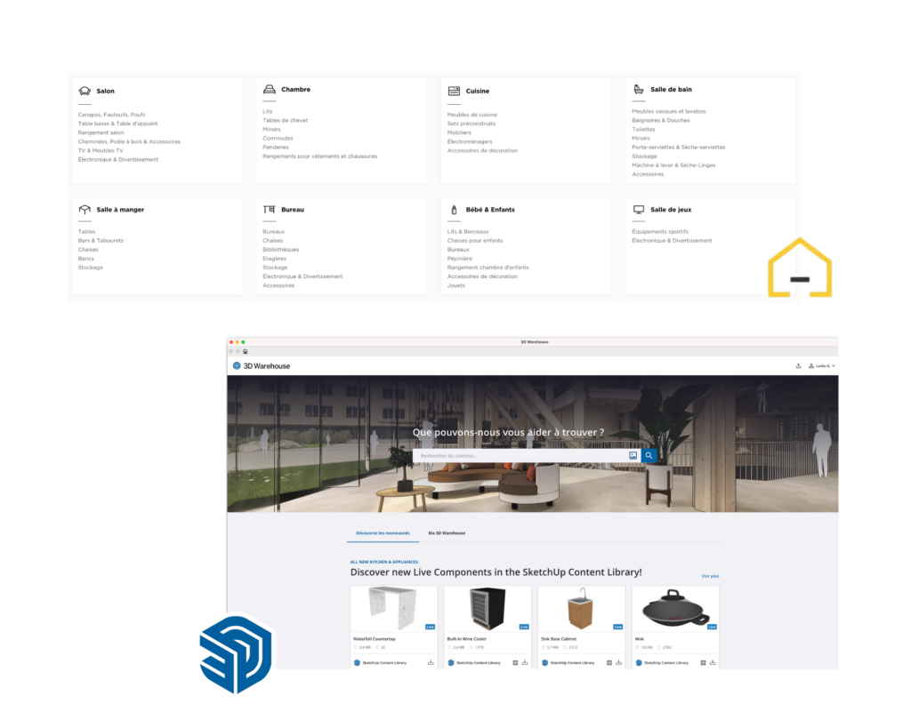Download the Sink Base Cabinet model

coord(619,662)
